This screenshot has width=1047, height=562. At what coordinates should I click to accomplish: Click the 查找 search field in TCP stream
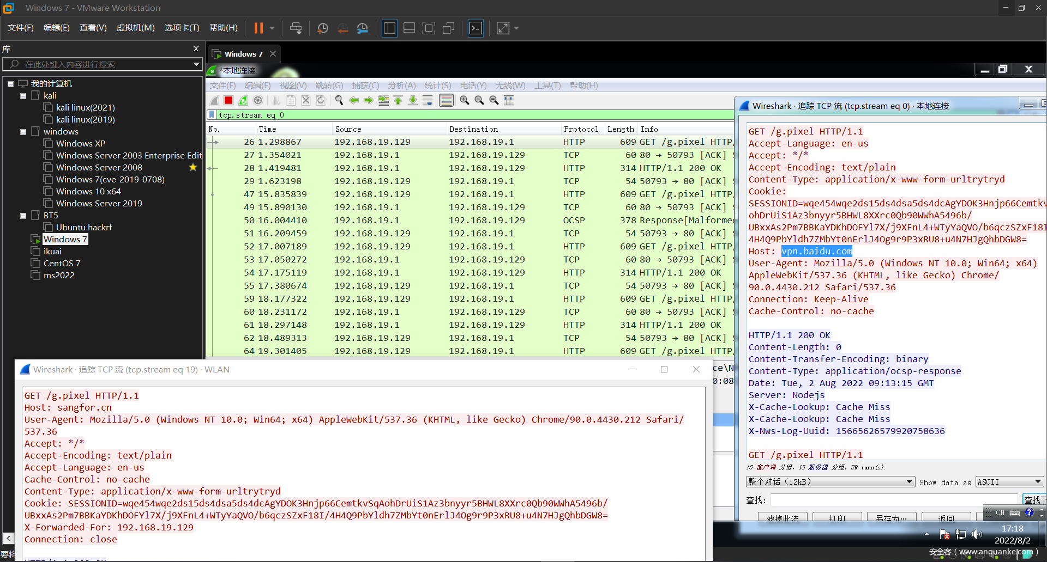(x=893, y=500)
